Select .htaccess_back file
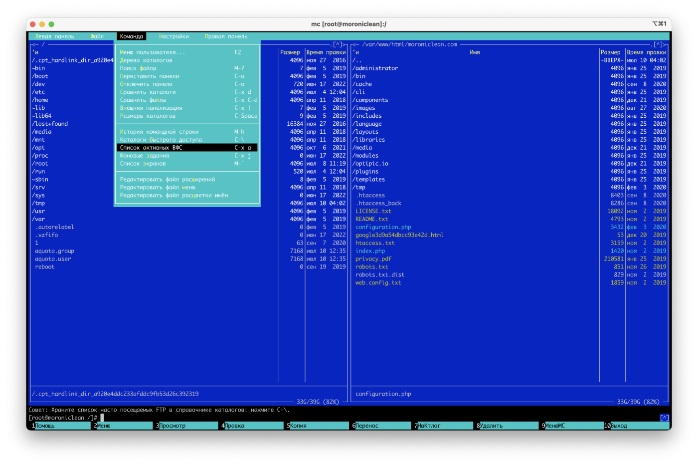Screen dimensions: 698x465 510,204
